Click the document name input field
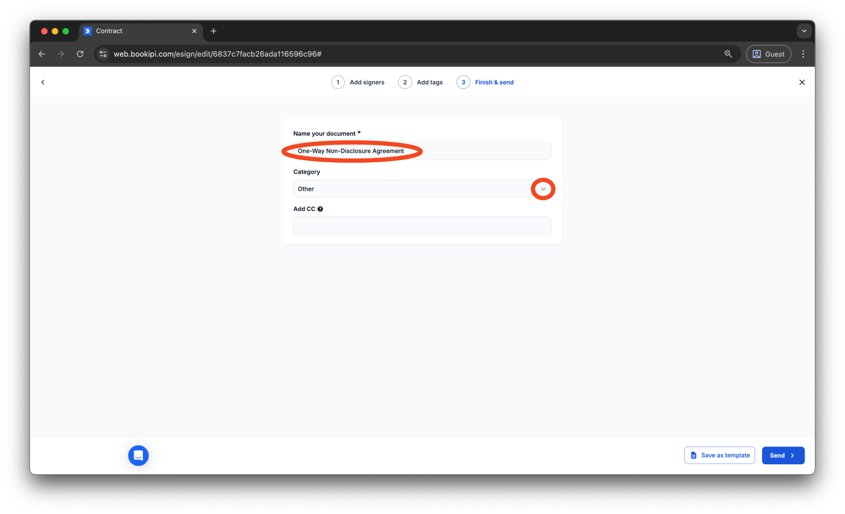 click(x=422, y=151)
